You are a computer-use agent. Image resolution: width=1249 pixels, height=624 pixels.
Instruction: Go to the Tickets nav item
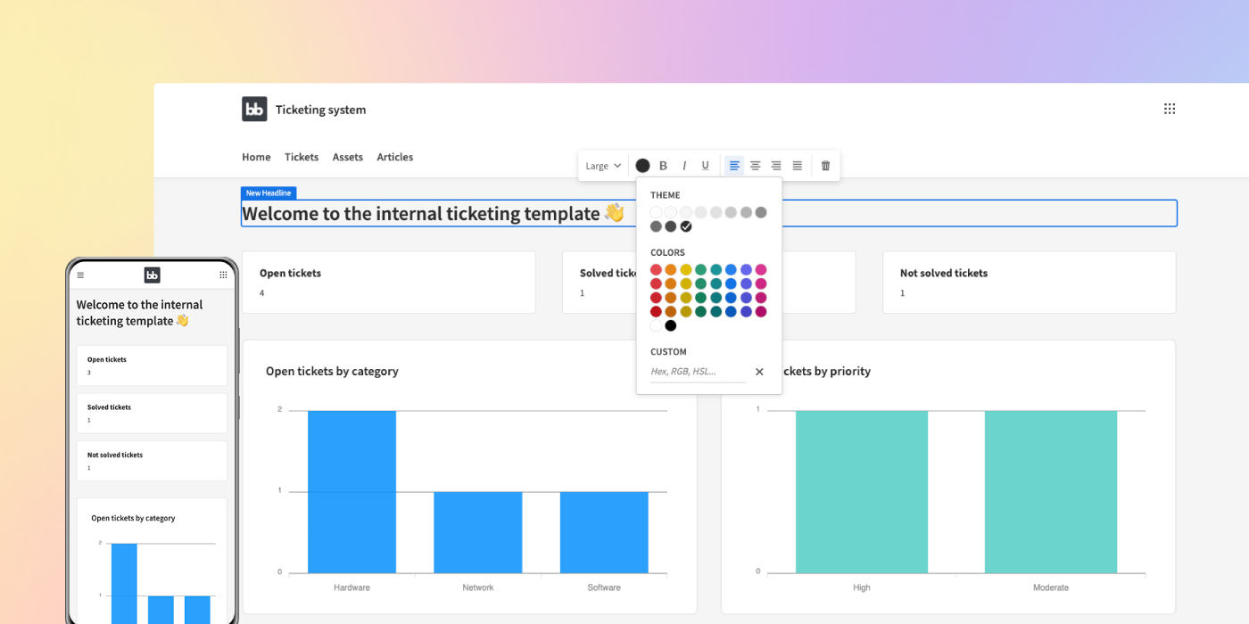pos(302,157)
